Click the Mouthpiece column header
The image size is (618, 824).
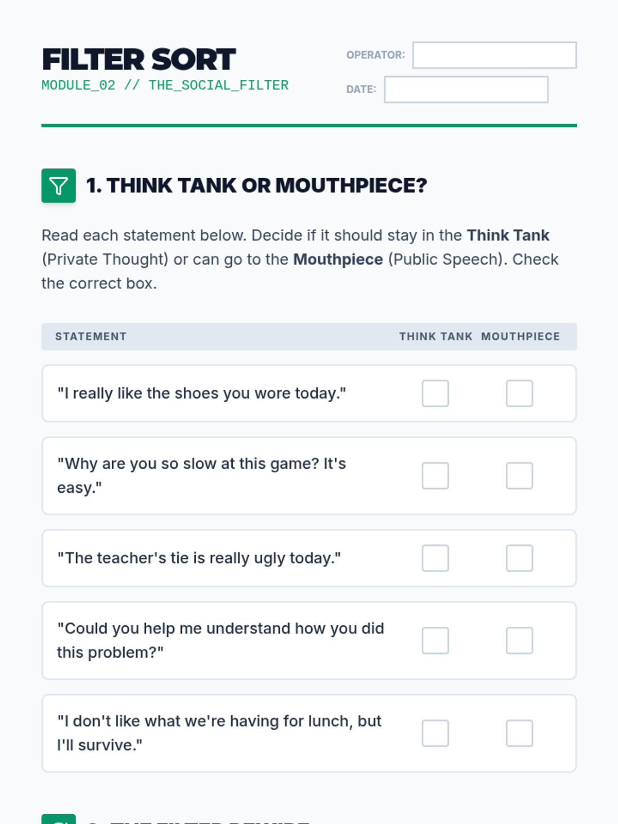(520, 337)
